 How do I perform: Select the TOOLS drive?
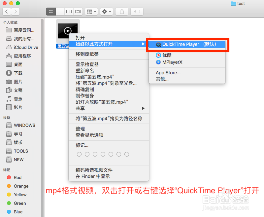tap(17, 151)
